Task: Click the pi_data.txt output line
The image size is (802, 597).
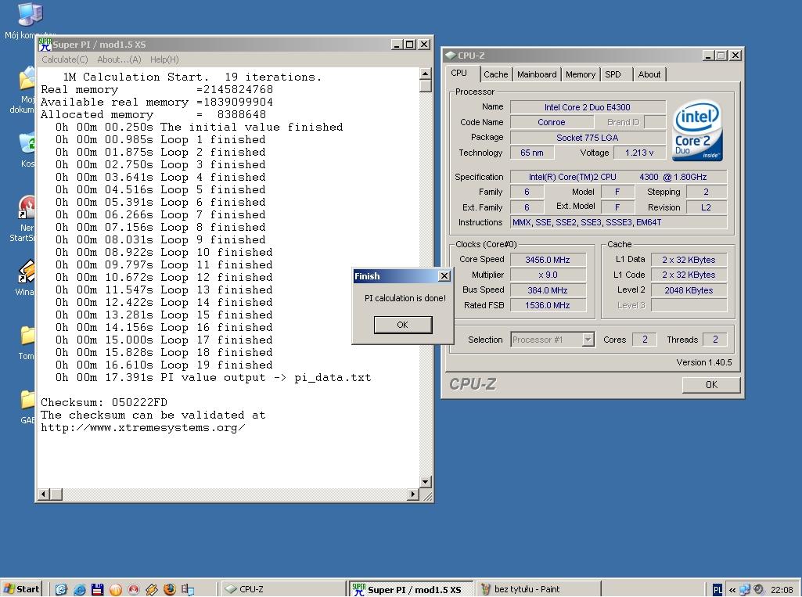Action: pyautogui.click(x=214, y=378)
